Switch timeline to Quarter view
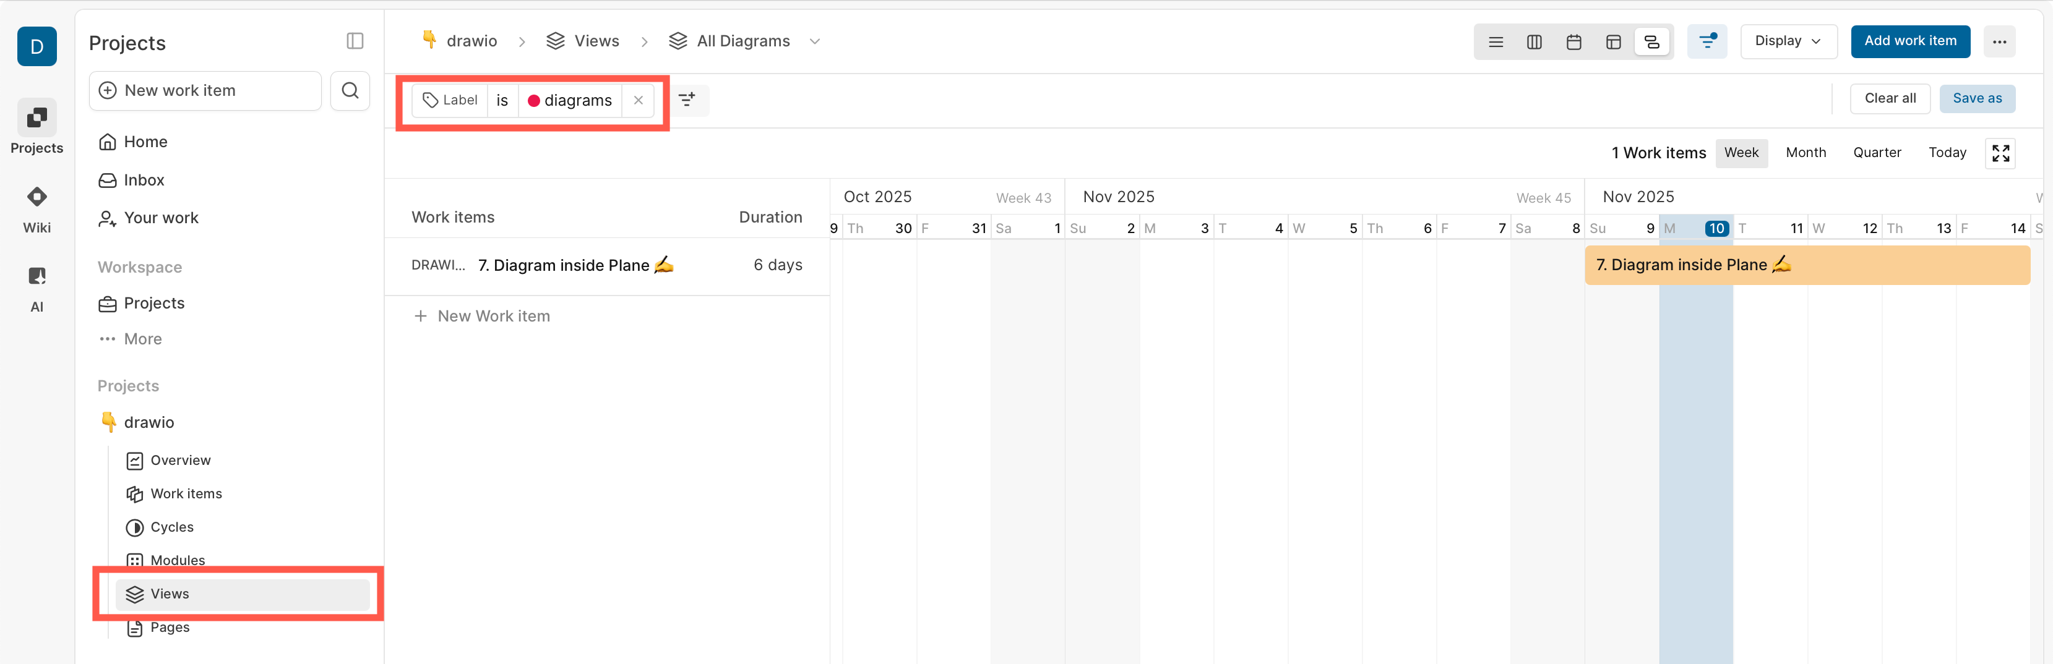Viewport: 2053px width, 664px height. [1877, 152]
